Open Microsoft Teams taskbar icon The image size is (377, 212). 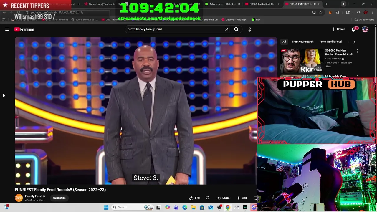(x=176, y=207)
